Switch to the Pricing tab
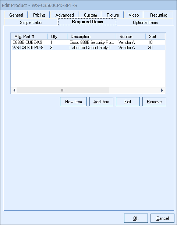 tap(39, 15)
